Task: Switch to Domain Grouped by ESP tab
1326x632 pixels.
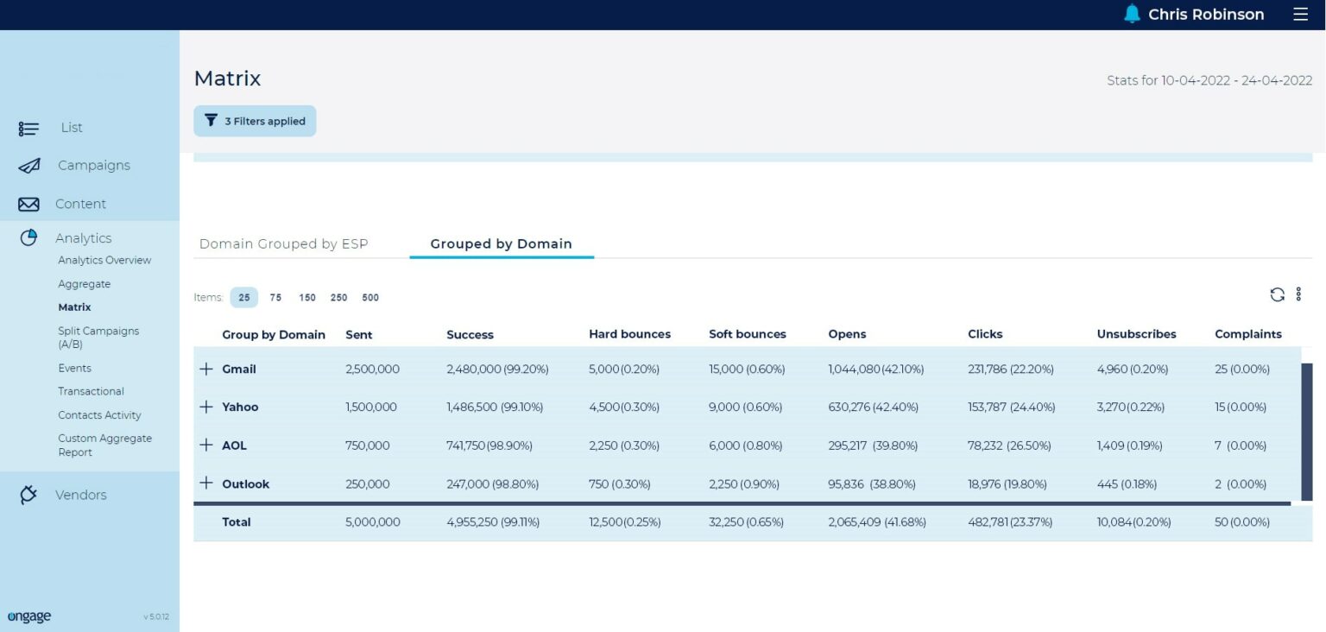Action: tap(283, 244)
